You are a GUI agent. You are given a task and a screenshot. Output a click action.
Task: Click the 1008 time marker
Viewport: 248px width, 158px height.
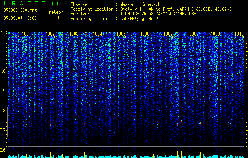[192, 34]
